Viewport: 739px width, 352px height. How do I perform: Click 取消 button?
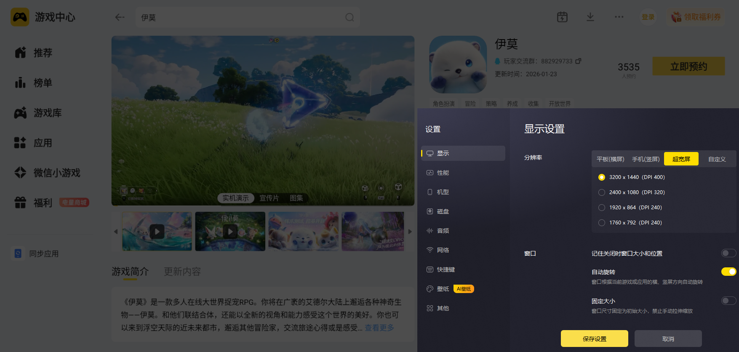click(668, 339)
